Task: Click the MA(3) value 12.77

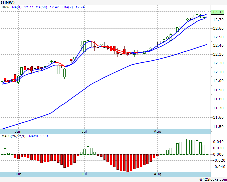Action: tap(28, 7)
